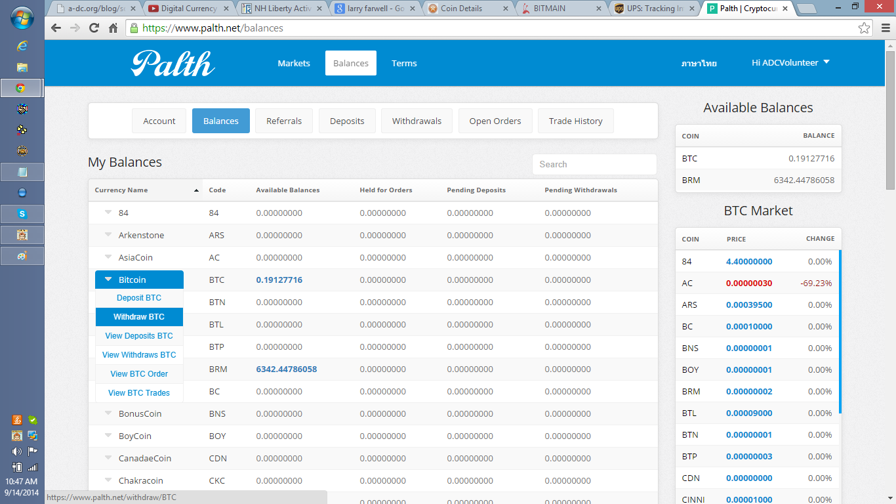Click the browser back arrow
The width and height of the screenshot is (896, 504).
(x=56, y=28)
